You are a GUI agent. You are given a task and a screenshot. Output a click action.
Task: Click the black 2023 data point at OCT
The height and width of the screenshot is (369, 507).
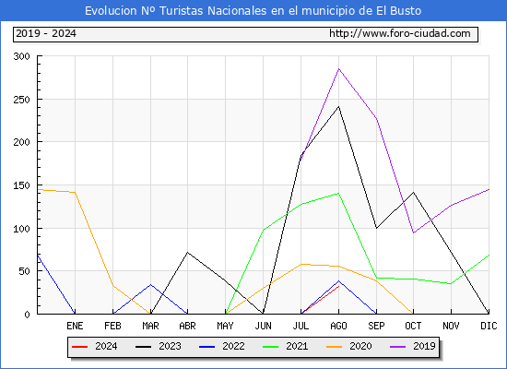coord(413,192)
